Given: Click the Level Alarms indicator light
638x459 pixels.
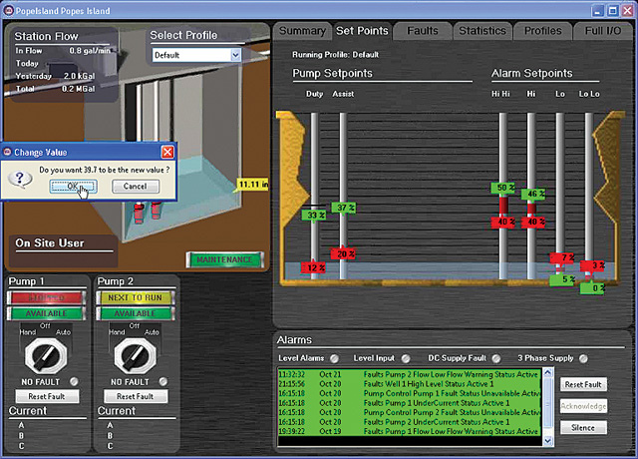Looking at the screenshot, I should [x=334, y=358].
